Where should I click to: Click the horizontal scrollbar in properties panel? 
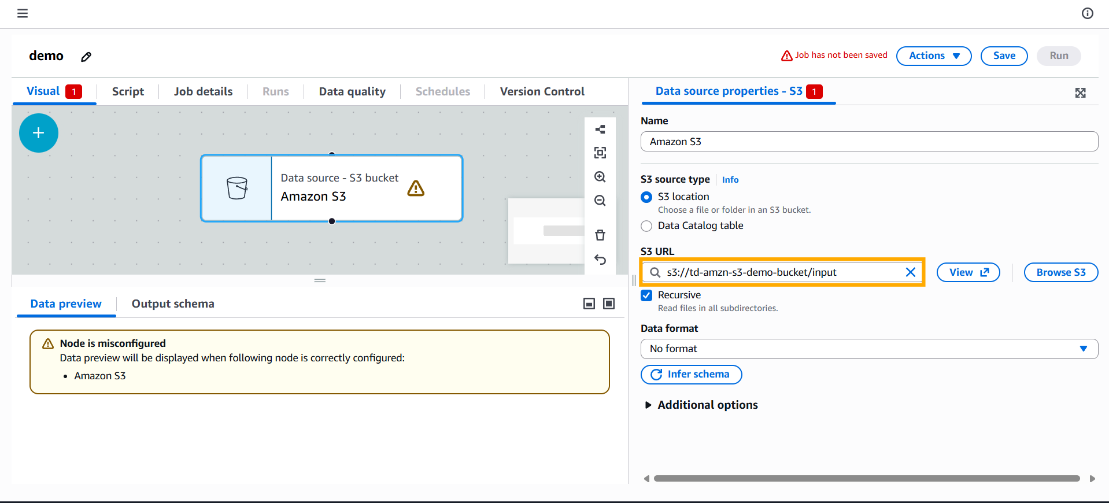click(x=866, y=479)
